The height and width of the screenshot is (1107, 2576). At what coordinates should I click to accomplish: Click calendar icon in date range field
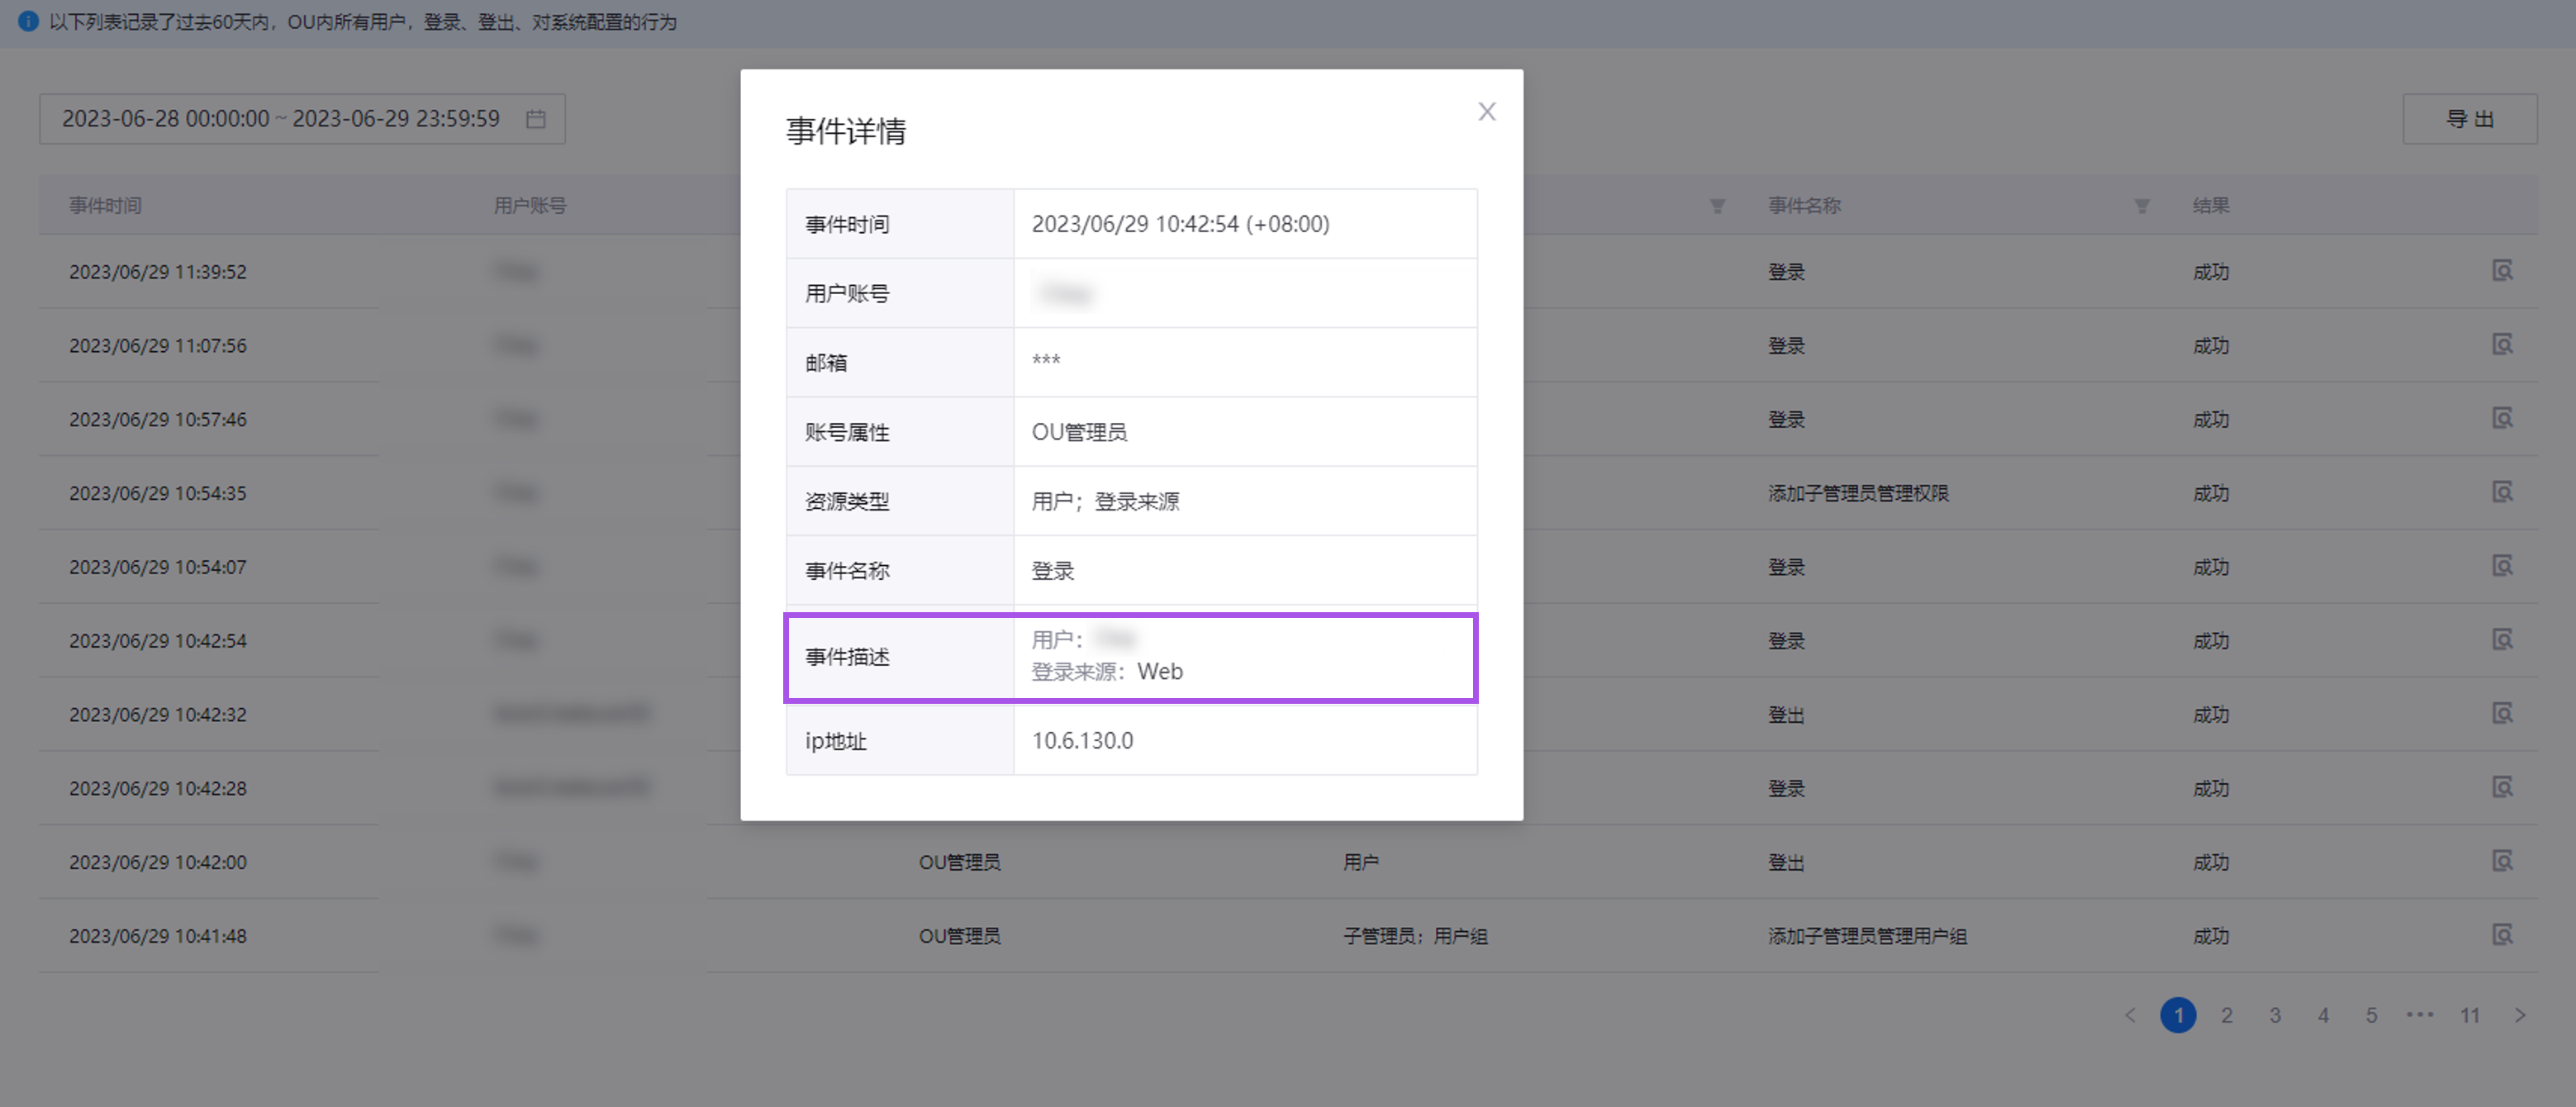coord(536,119)
